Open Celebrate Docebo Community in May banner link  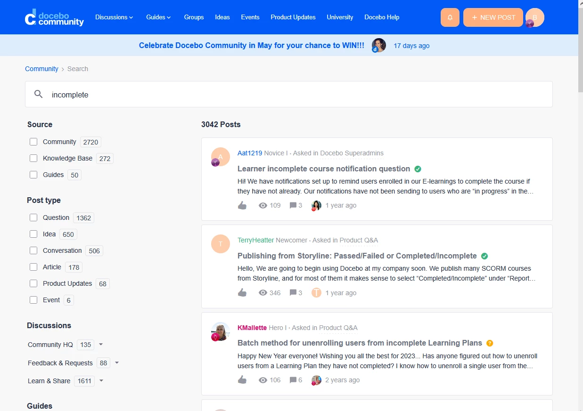click(252, 46)
